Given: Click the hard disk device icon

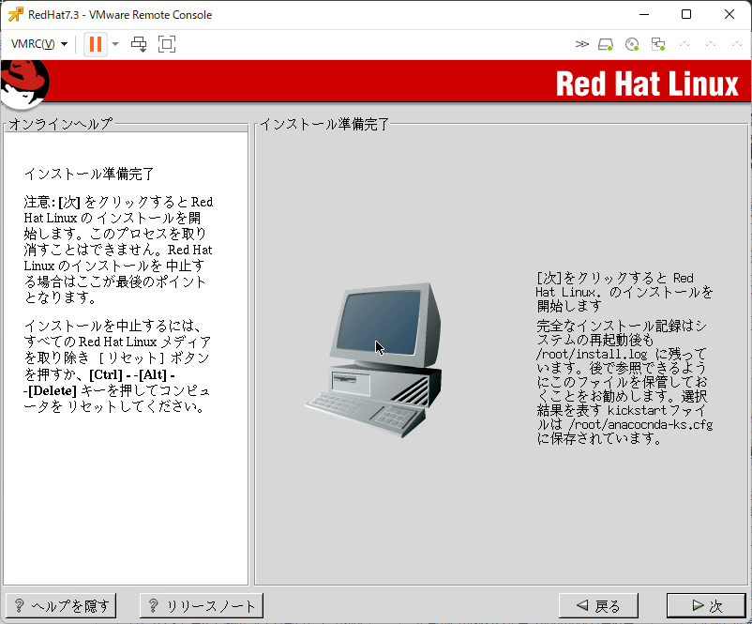Looking at the screenshot, I should point(606,45).
